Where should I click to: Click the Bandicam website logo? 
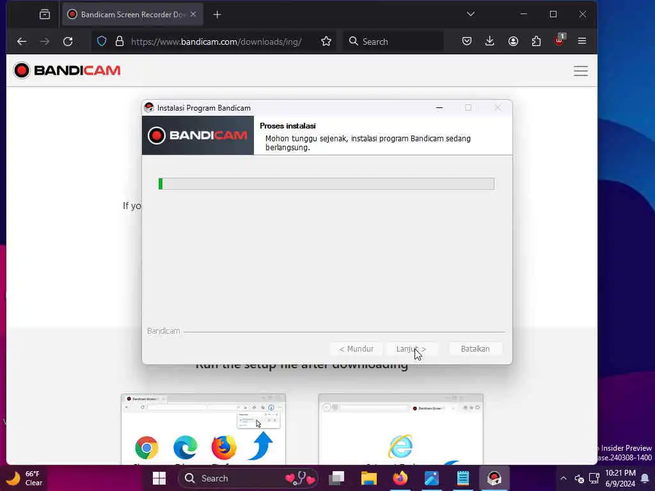tap(67, 70)
